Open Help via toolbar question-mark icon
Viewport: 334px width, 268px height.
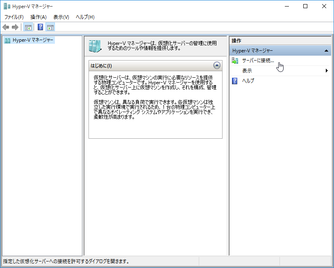tap(40, 27)
